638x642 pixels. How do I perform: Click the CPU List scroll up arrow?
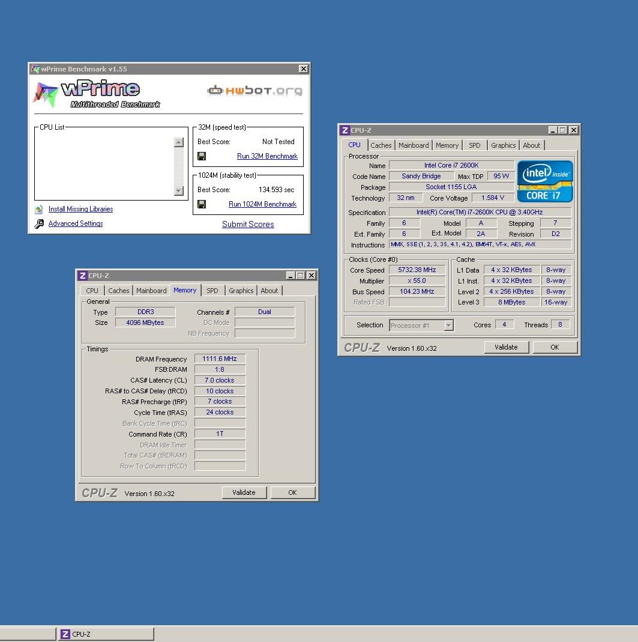(x=179, y=142)
